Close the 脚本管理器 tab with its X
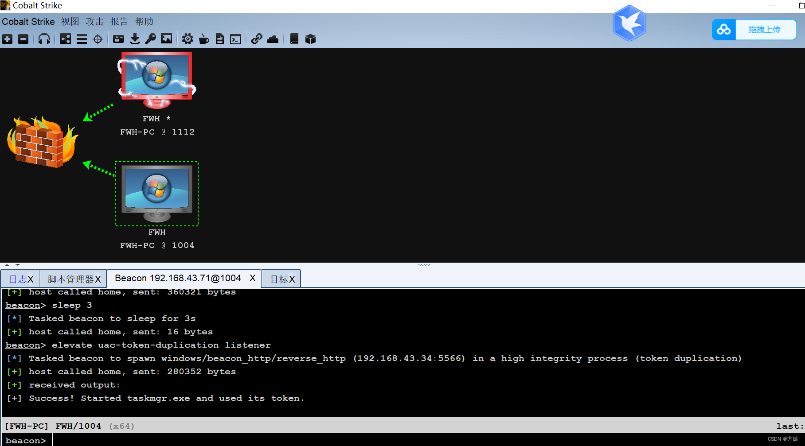The image size is (805, 446). pos(98,279)
